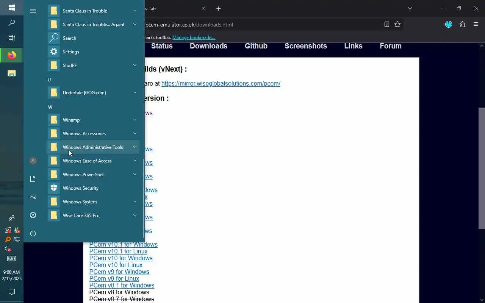Open the People tray icon

point(12,218)
